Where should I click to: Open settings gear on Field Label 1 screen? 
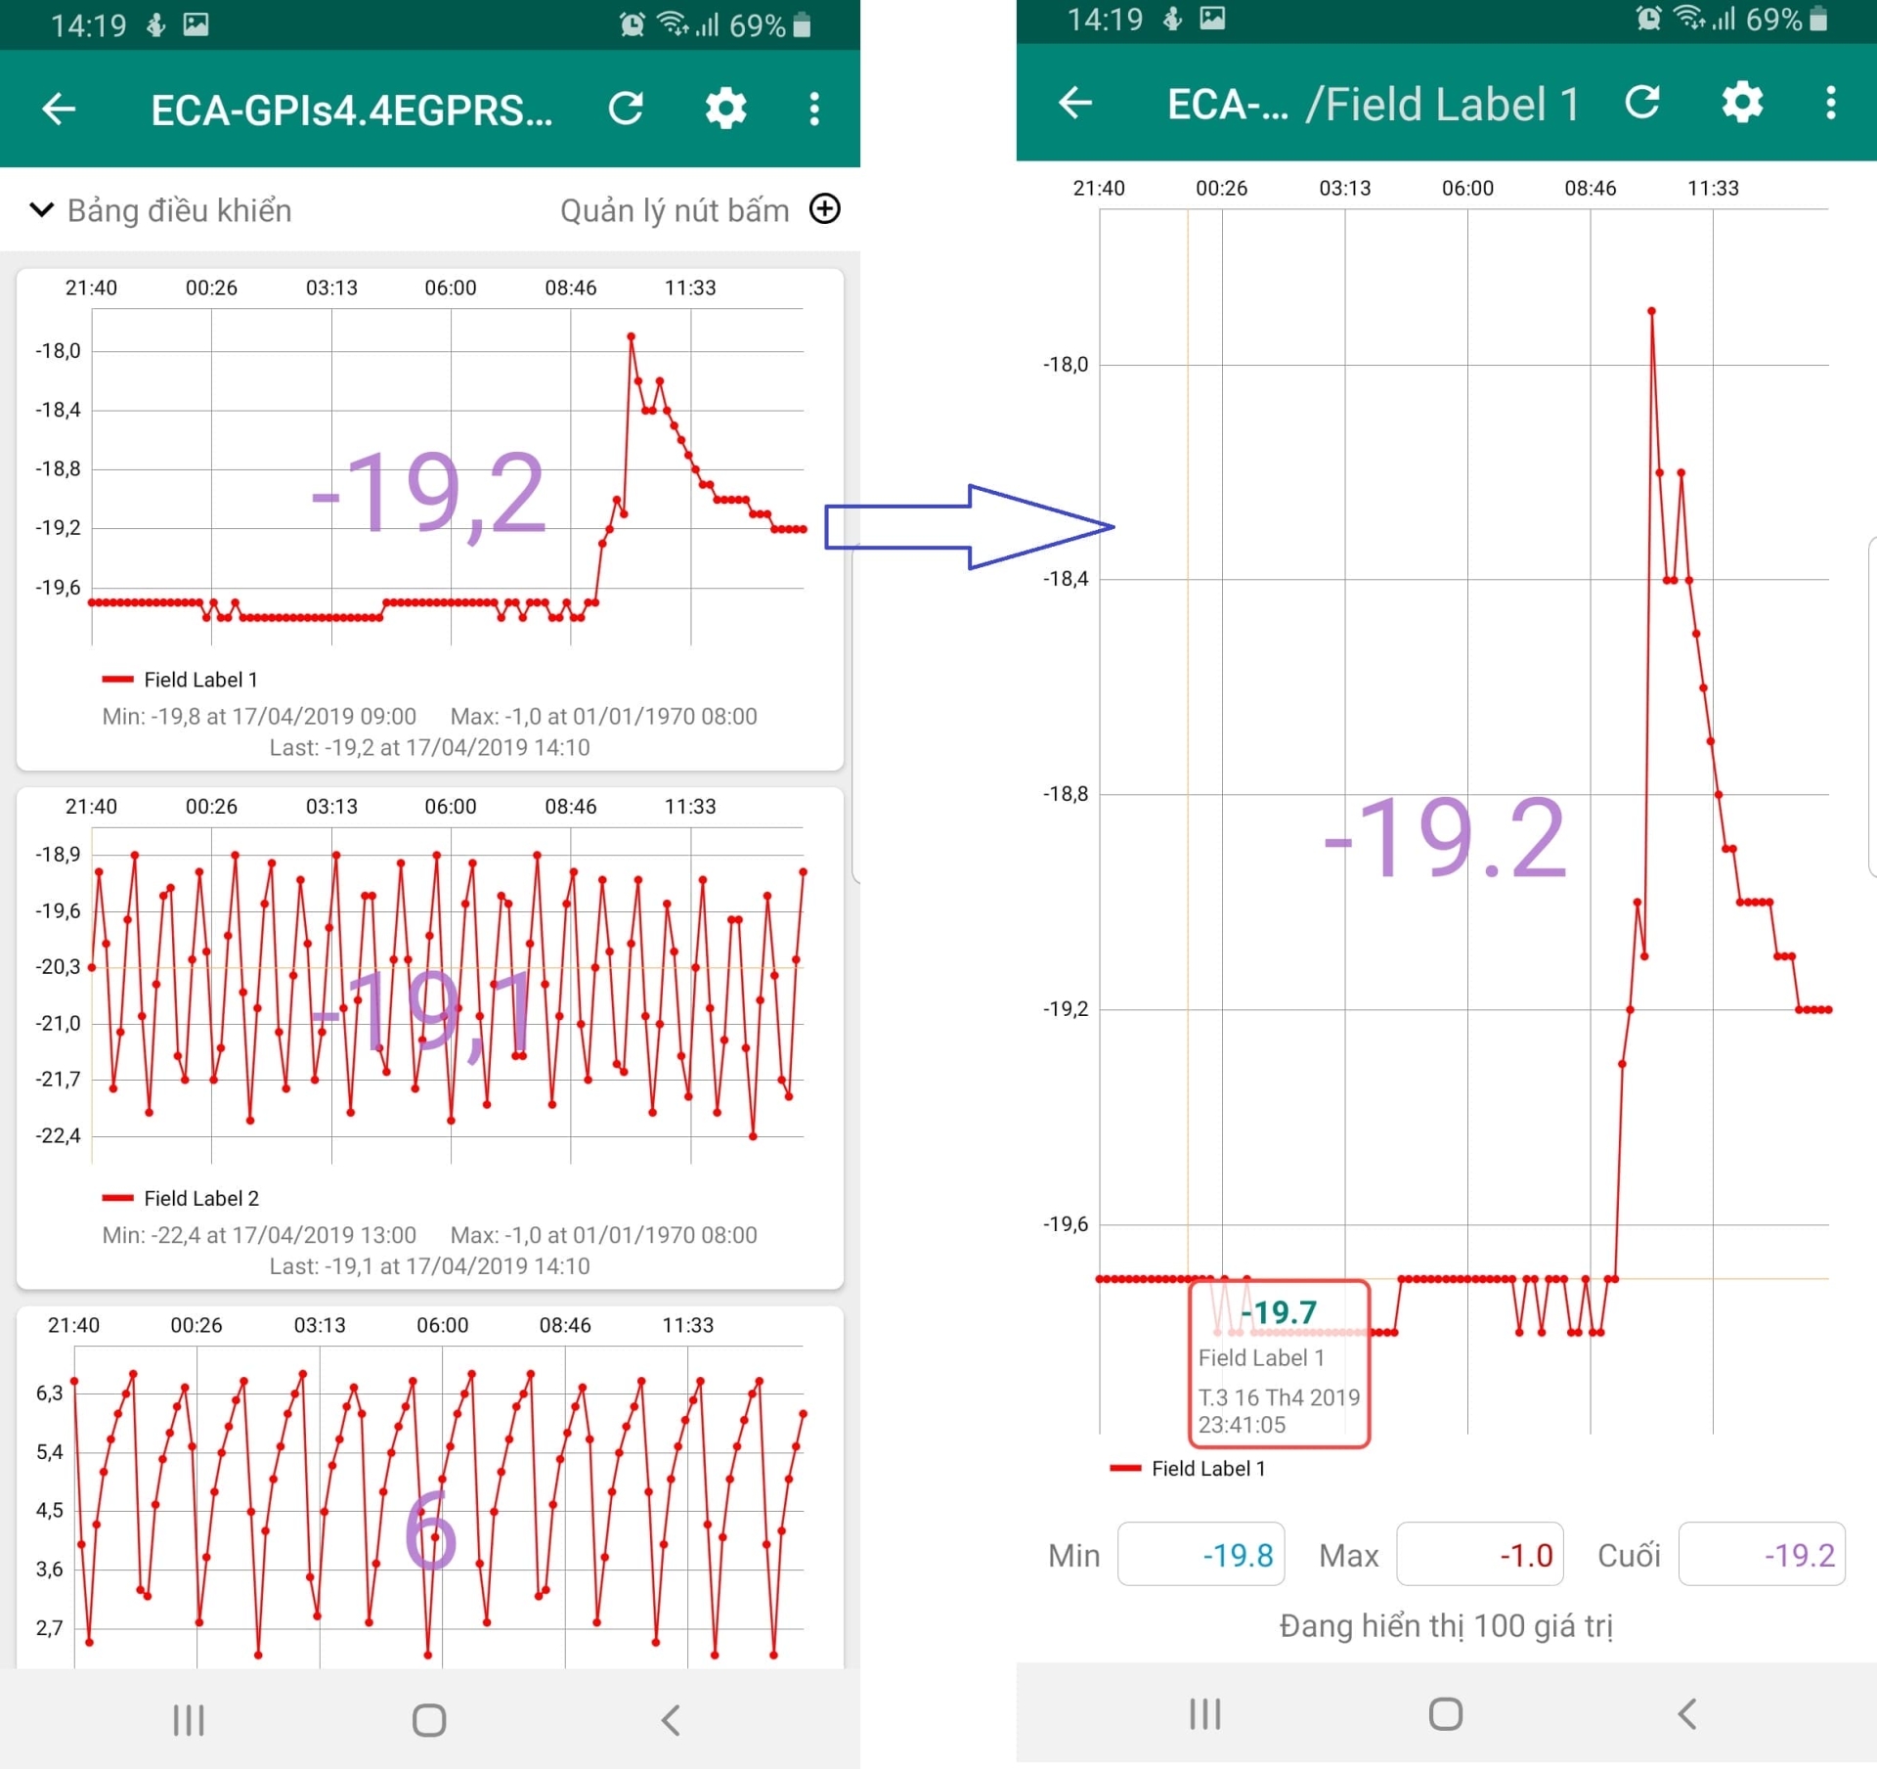pyautogui.click(x=1742, y=103)
